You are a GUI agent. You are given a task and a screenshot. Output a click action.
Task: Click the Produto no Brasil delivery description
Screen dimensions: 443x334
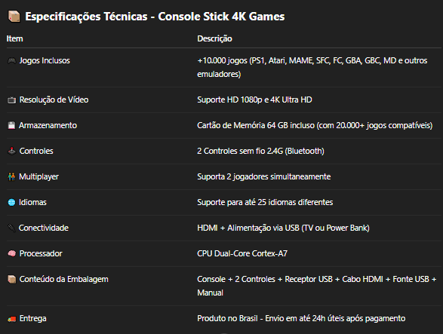(x=301, y=318)
